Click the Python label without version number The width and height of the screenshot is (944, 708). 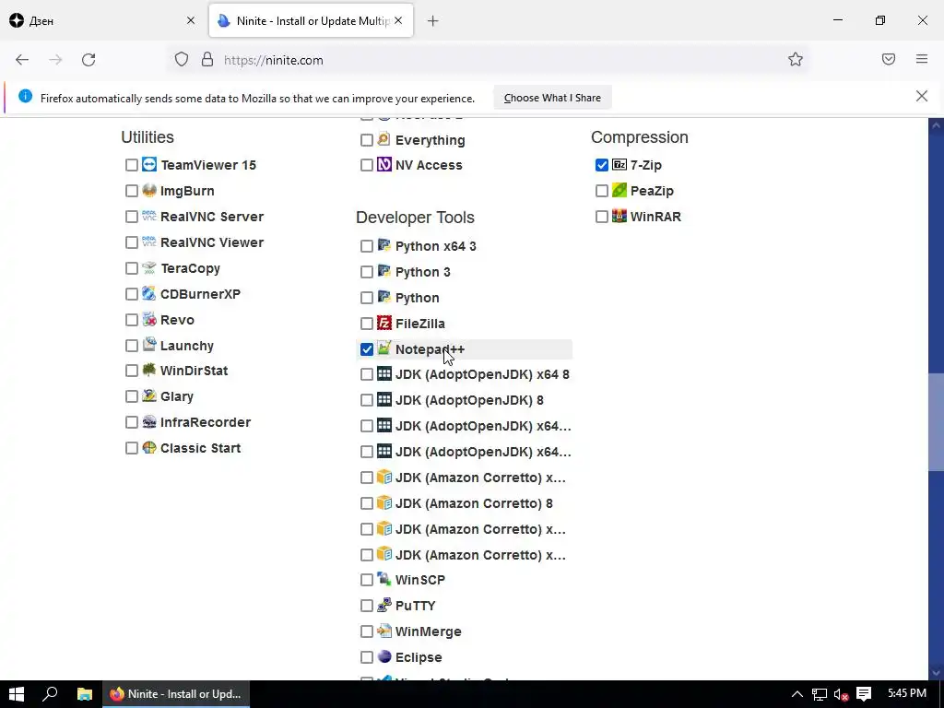pyautogui.click(x=418, y=298)
